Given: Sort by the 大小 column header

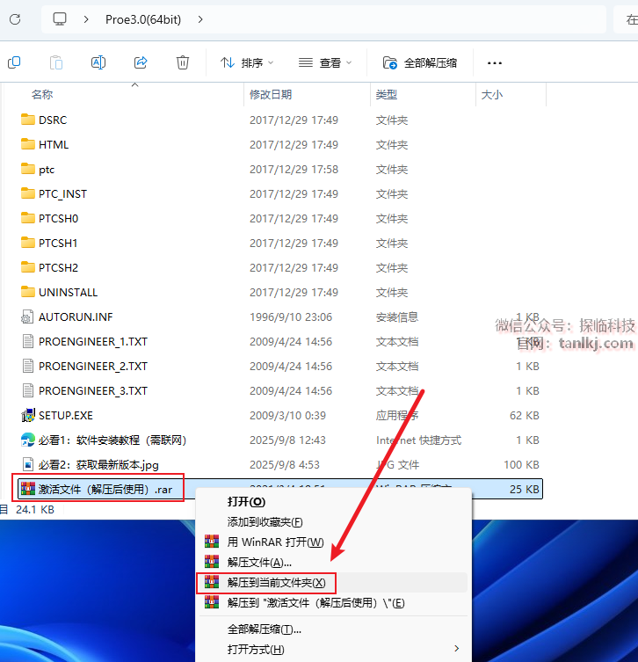Looking at the screenshot, I should click(492, 95).
